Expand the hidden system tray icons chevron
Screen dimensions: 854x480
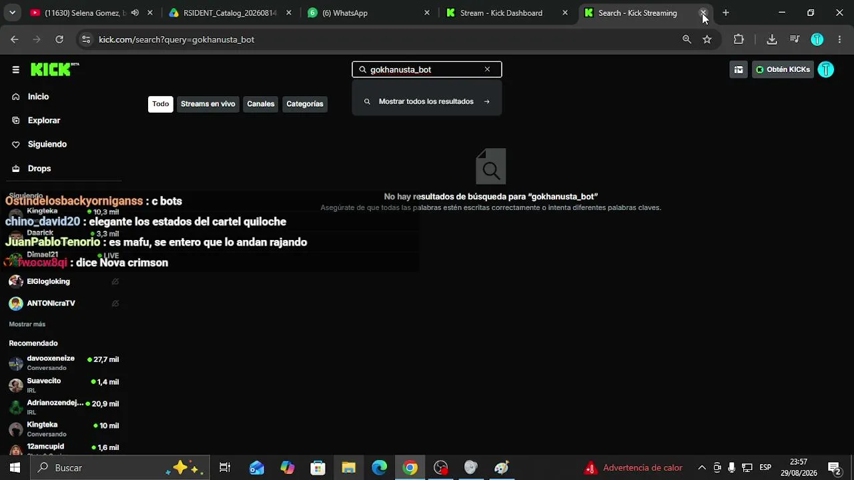pos(702,468)
